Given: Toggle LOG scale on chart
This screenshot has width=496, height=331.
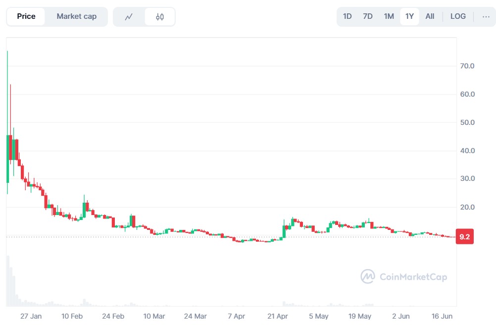Looking at the screenshot, I should point(458,16).
